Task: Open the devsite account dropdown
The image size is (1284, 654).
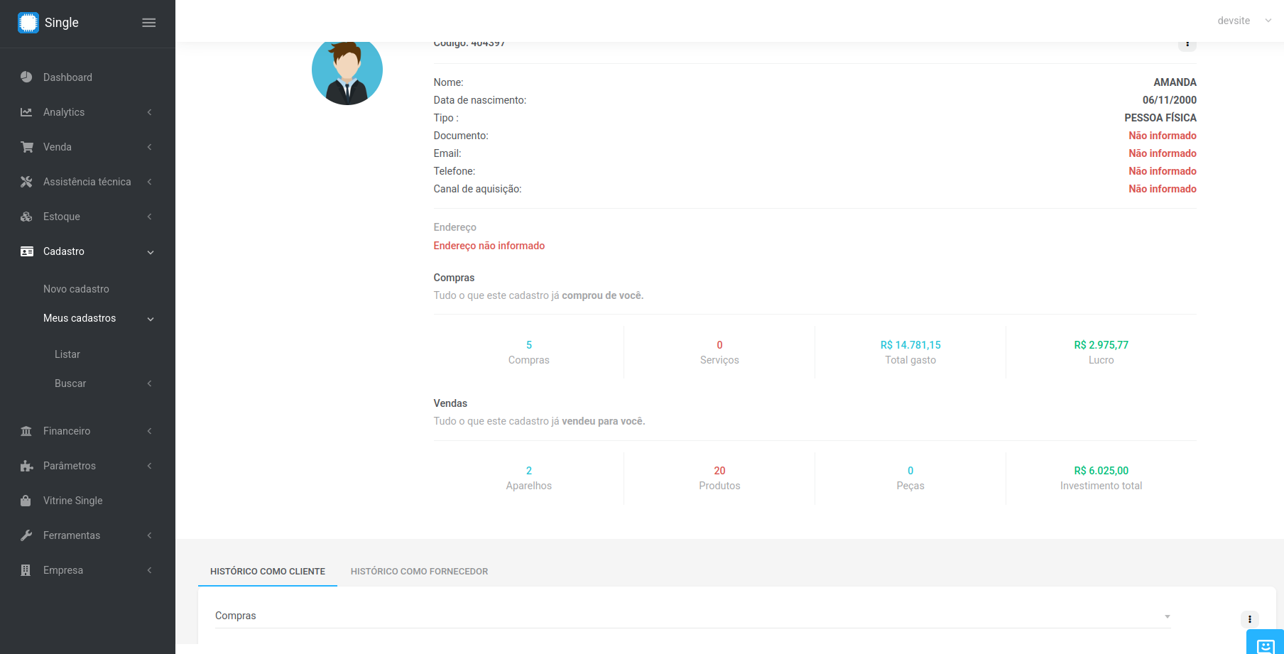Action: 1244,21
